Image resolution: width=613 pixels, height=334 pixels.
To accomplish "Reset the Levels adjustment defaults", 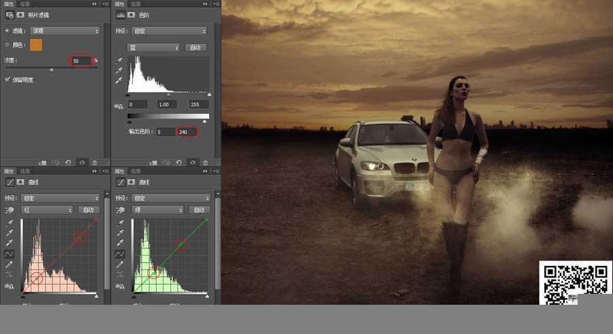I will tap(179, 163).
